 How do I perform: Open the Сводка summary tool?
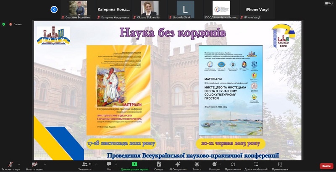(159, 166)
